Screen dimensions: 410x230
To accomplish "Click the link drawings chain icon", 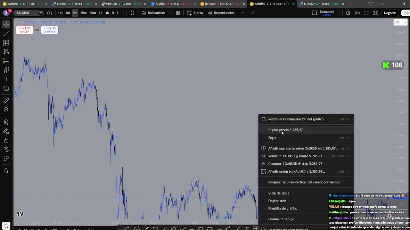I will point(6,158).
